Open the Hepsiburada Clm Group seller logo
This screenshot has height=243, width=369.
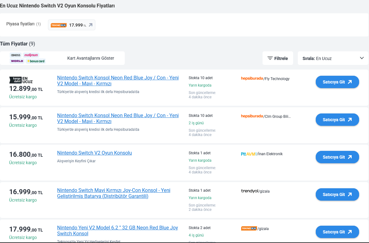[x=252, y=116]
